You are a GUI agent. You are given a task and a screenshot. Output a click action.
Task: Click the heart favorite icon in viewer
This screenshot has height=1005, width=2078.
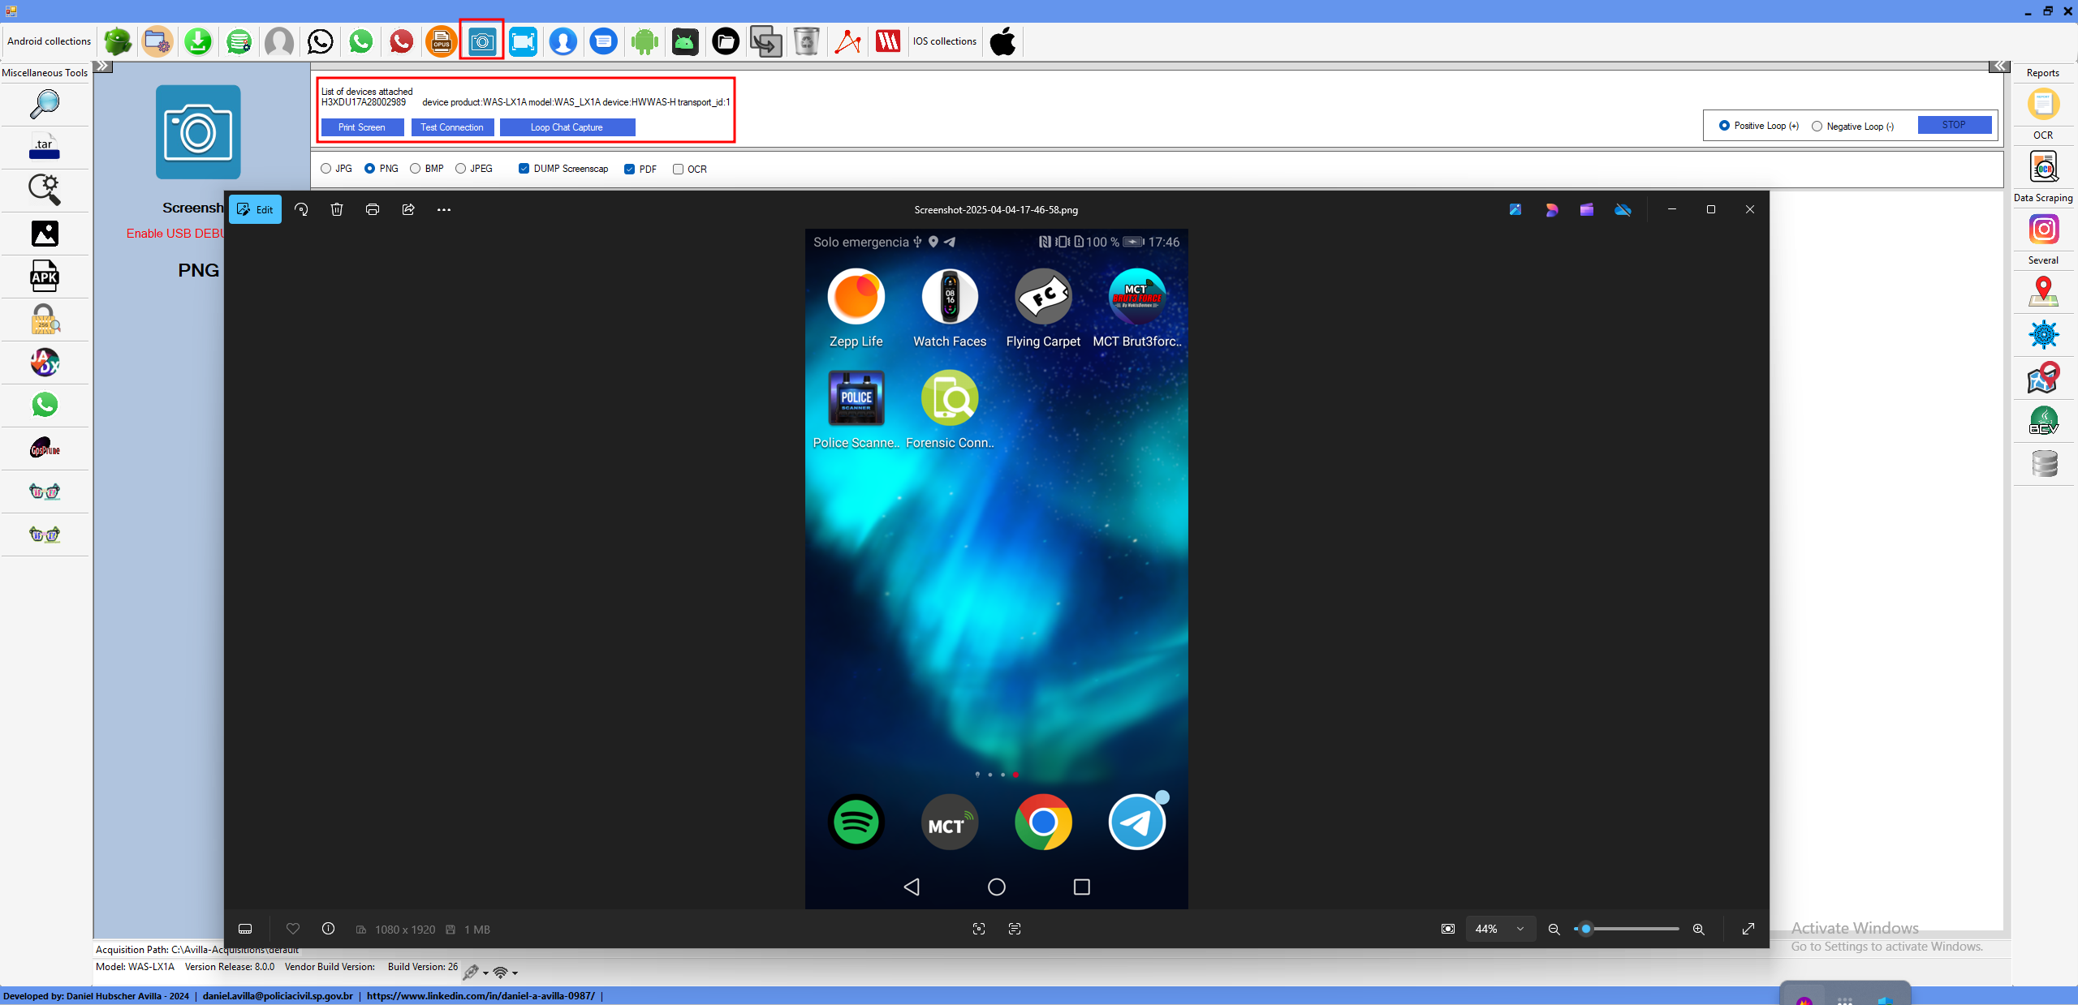293,929
